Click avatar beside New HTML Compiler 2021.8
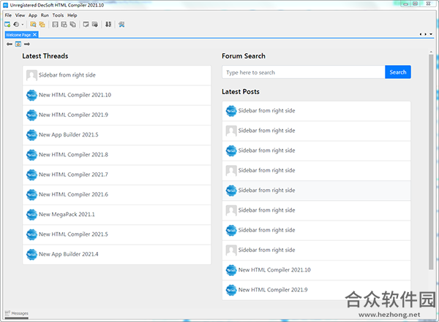Viewport: 439px width, 322px height. click(x=31, y=155)
